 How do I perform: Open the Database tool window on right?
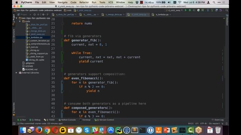pos(227,20)
